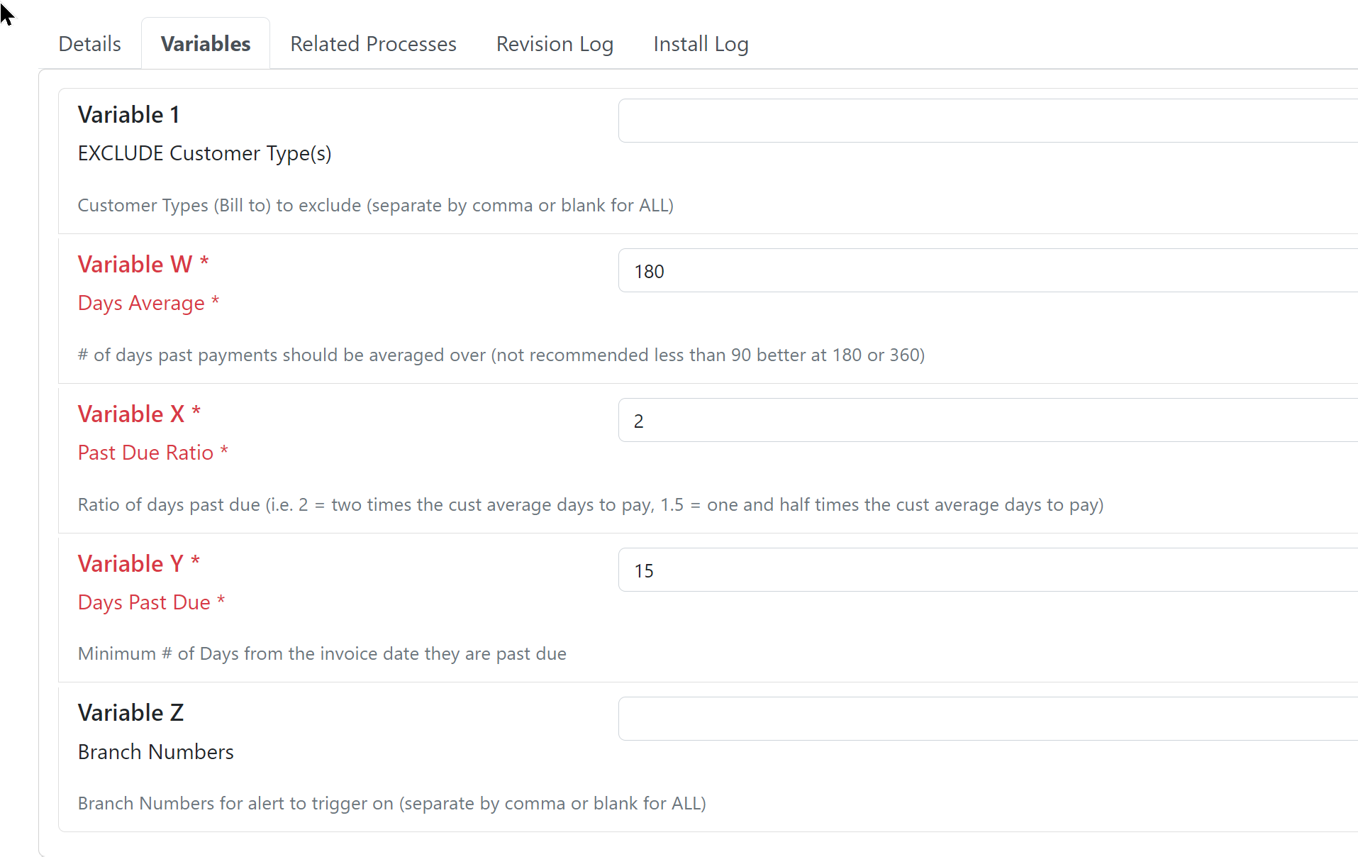The width and height of the screenshot is (1358, 857).
Task: Open the Details tab
Action: (x=89, y=44)
